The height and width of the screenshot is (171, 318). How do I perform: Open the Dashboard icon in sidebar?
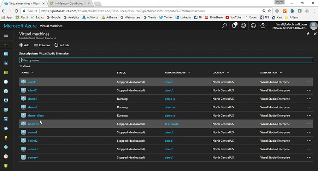coord(6,54)
